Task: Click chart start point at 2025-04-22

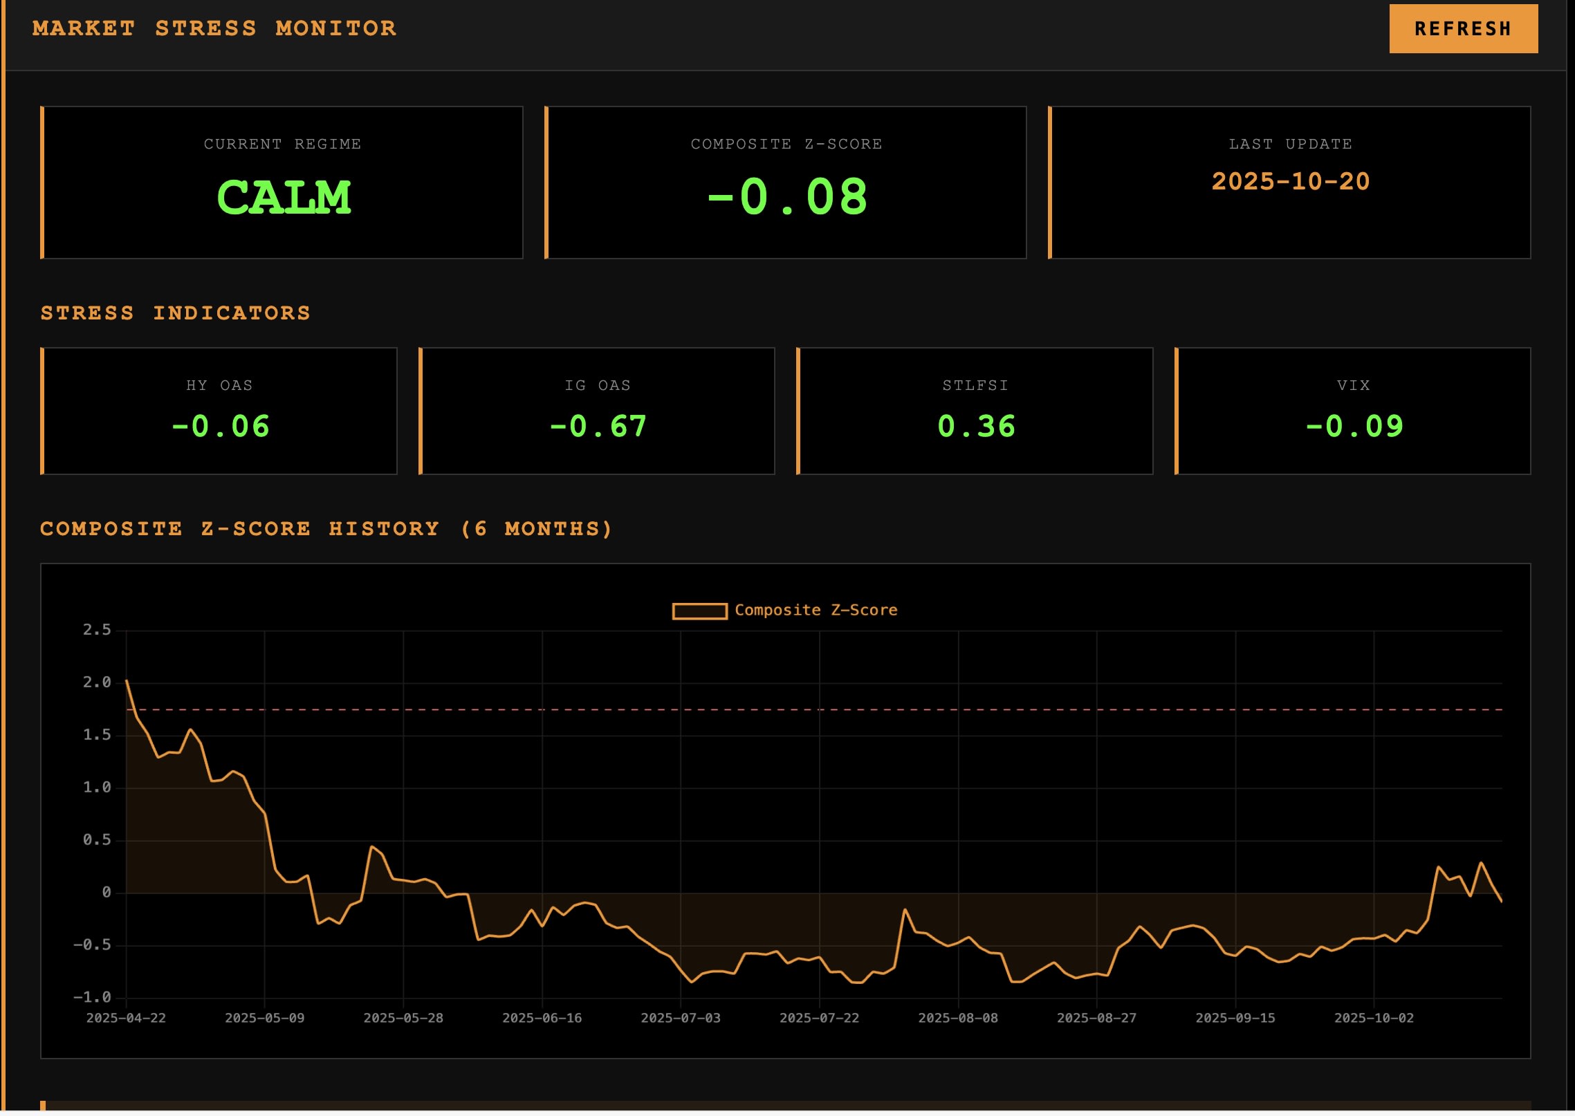Action: (x=127, y=681)
